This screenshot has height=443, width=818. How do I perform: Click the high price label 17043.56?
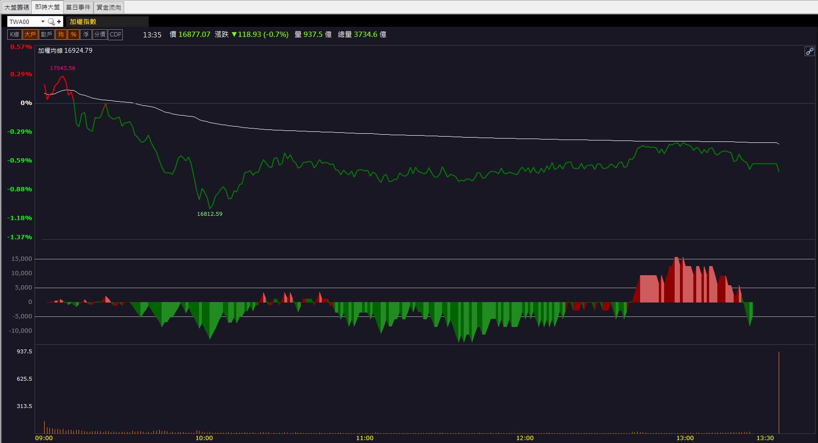[x=63, y=68]
